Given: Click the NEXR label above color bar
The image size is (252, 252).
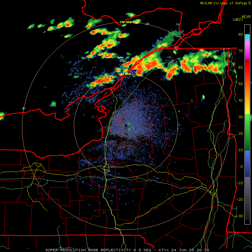Looking at the screenshot, I should coord(246,17).
